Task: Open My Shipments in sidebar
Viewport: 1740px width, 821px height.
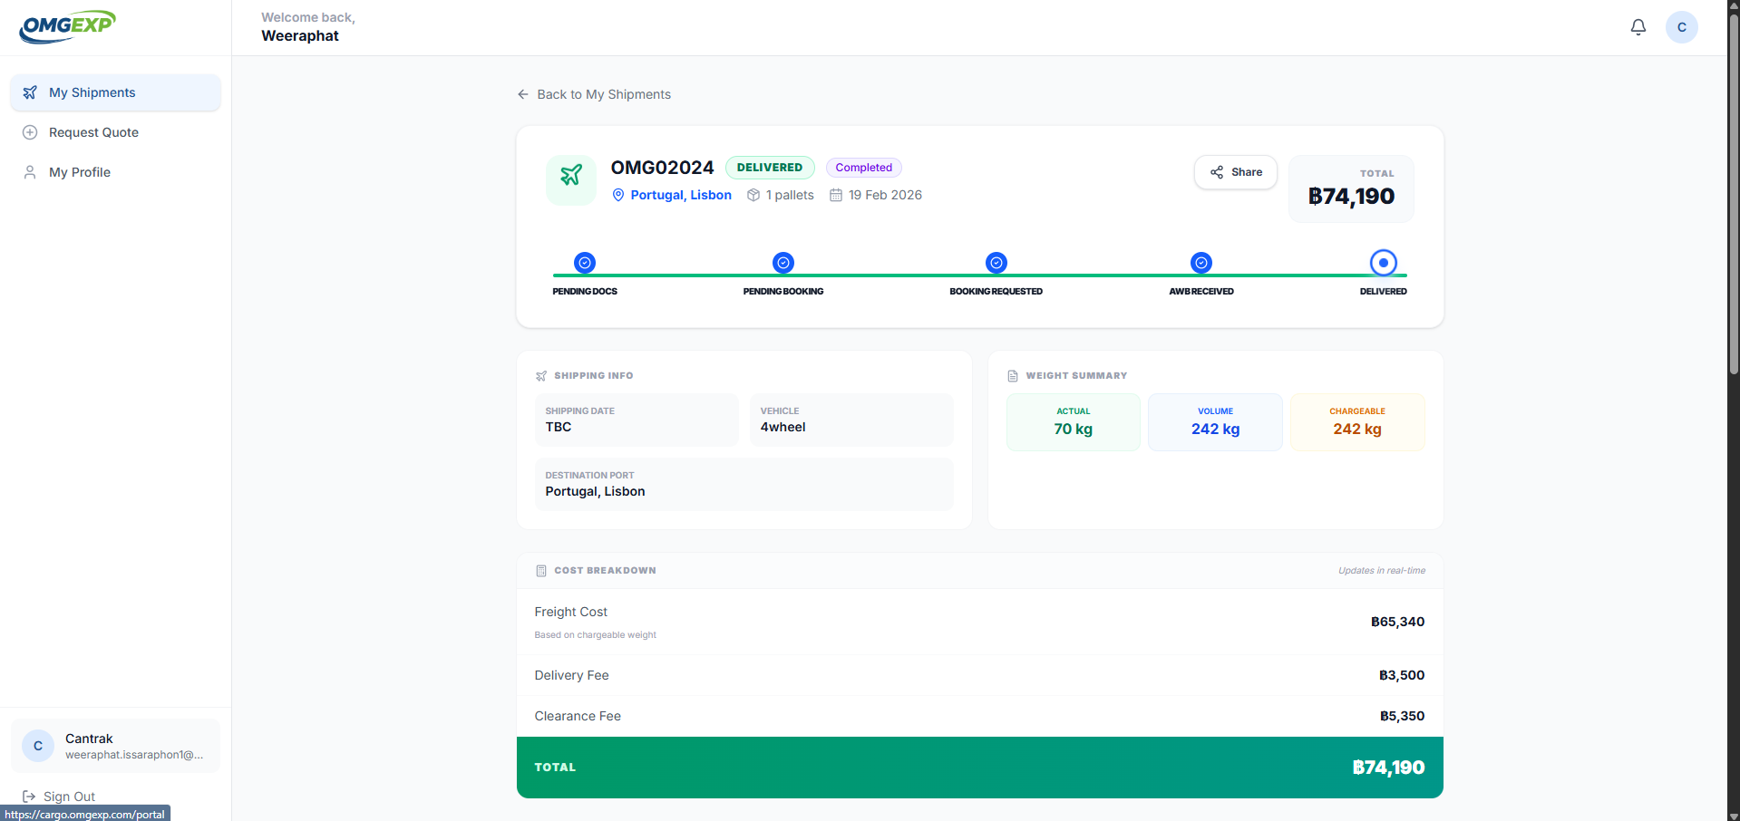Action: pyautogui.click(x=115, y=92)
